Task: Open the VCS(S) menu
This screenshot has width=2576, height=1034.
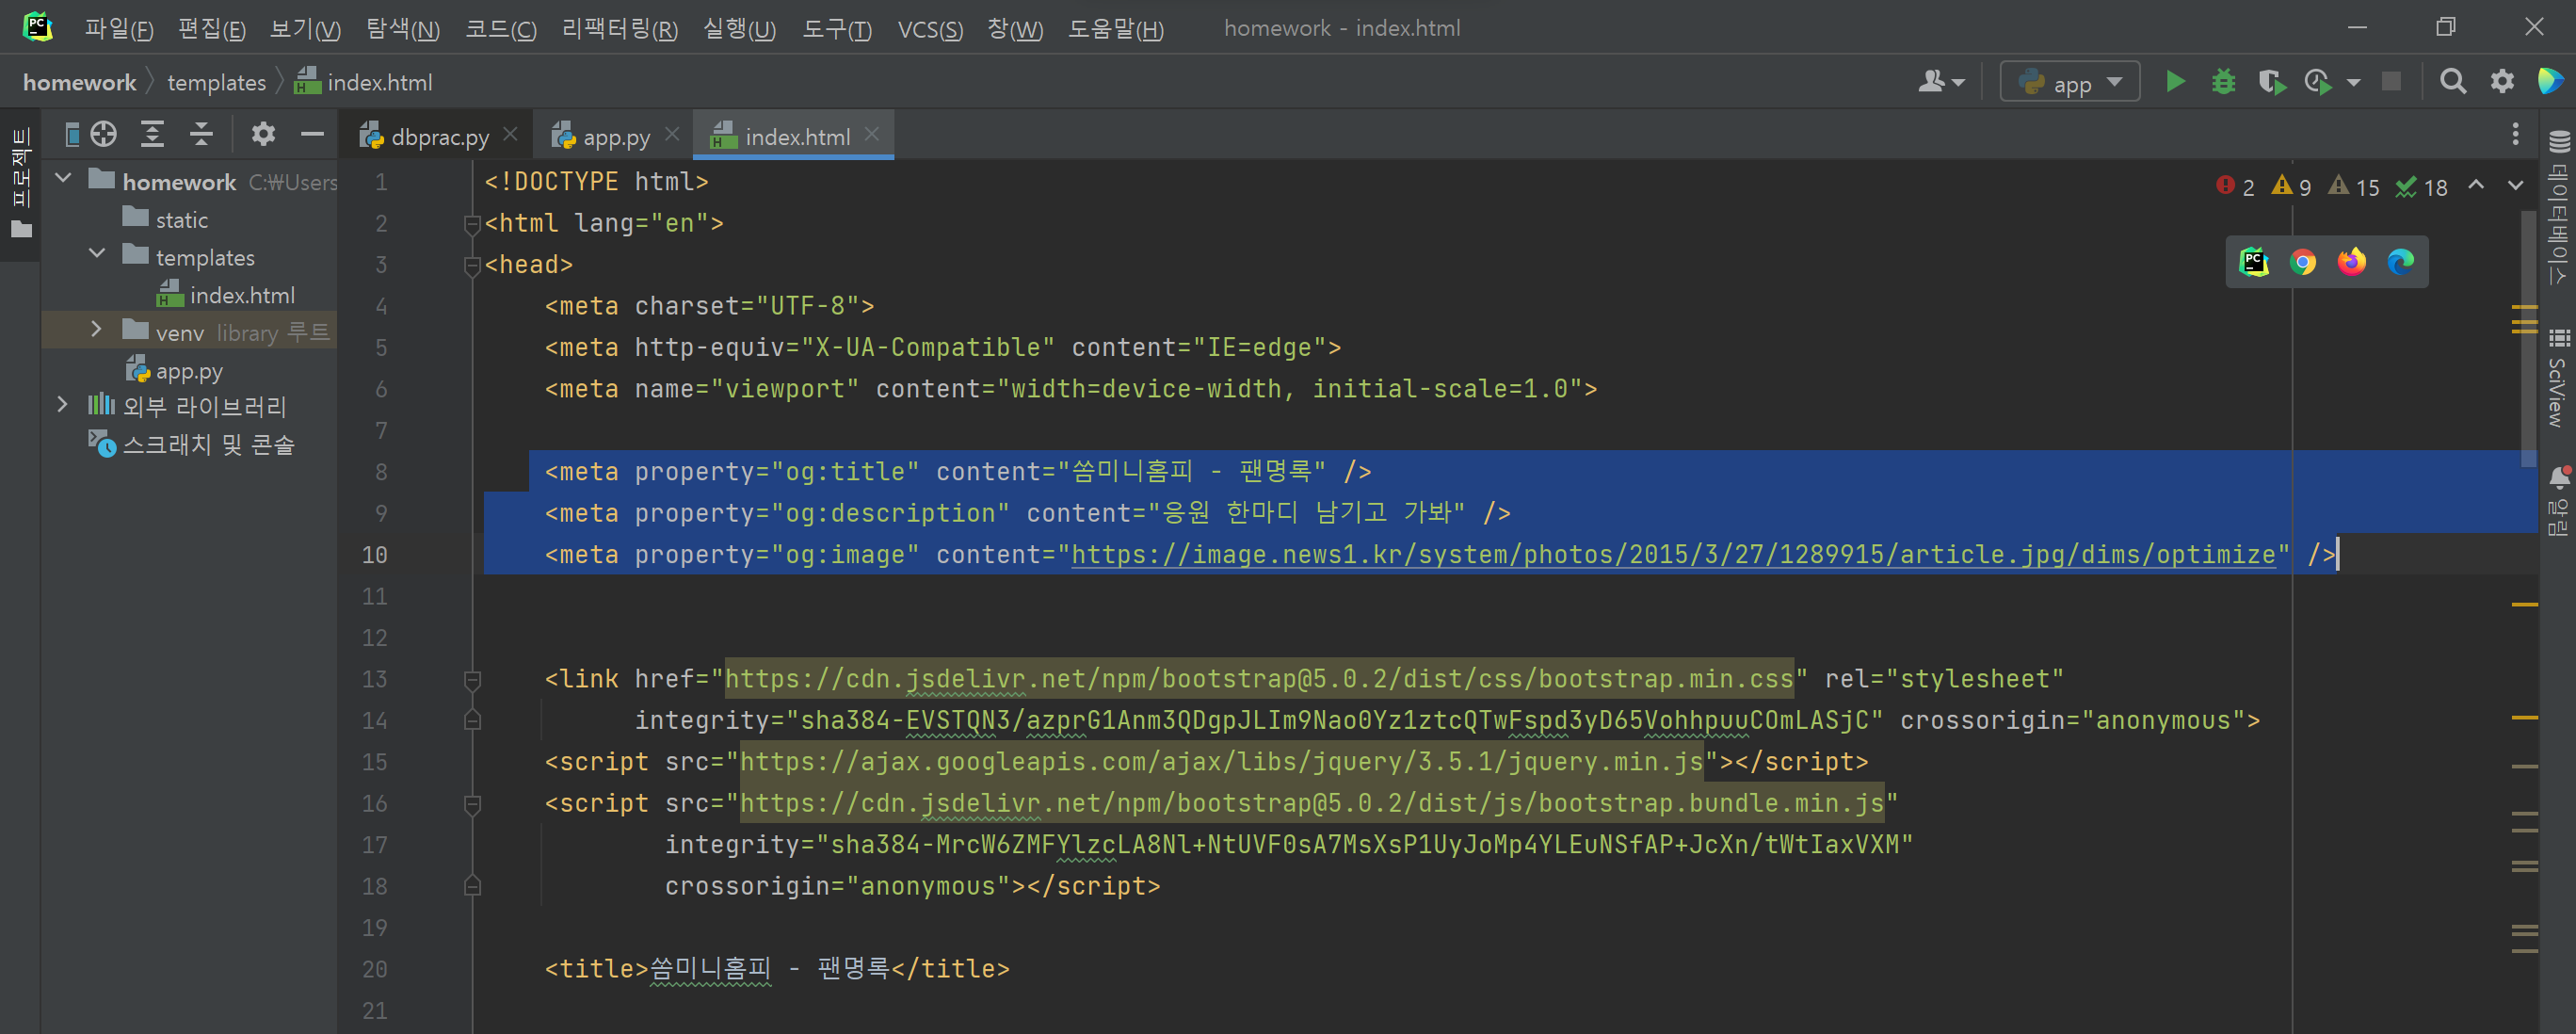Action: [x=929, y=28]
